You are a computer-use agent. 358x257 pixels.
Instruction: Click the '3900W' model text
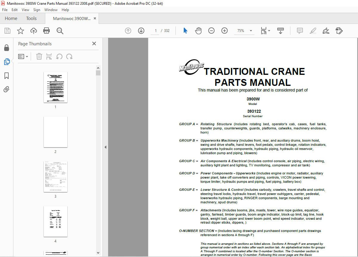click(253, 99)
